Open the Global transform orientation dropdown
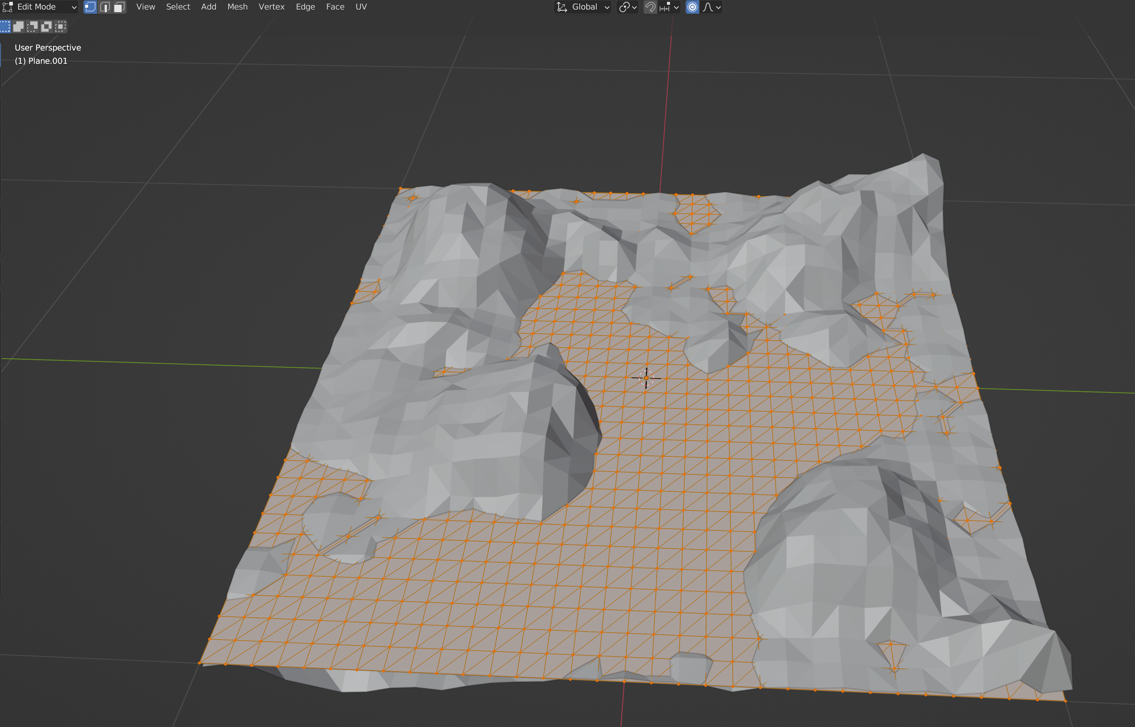This screenshot has width=1135, height=727. click(x=583, y=7)
